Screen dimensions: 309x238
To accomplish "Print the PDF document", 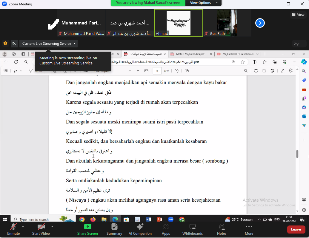I will [x=256, y=71].
